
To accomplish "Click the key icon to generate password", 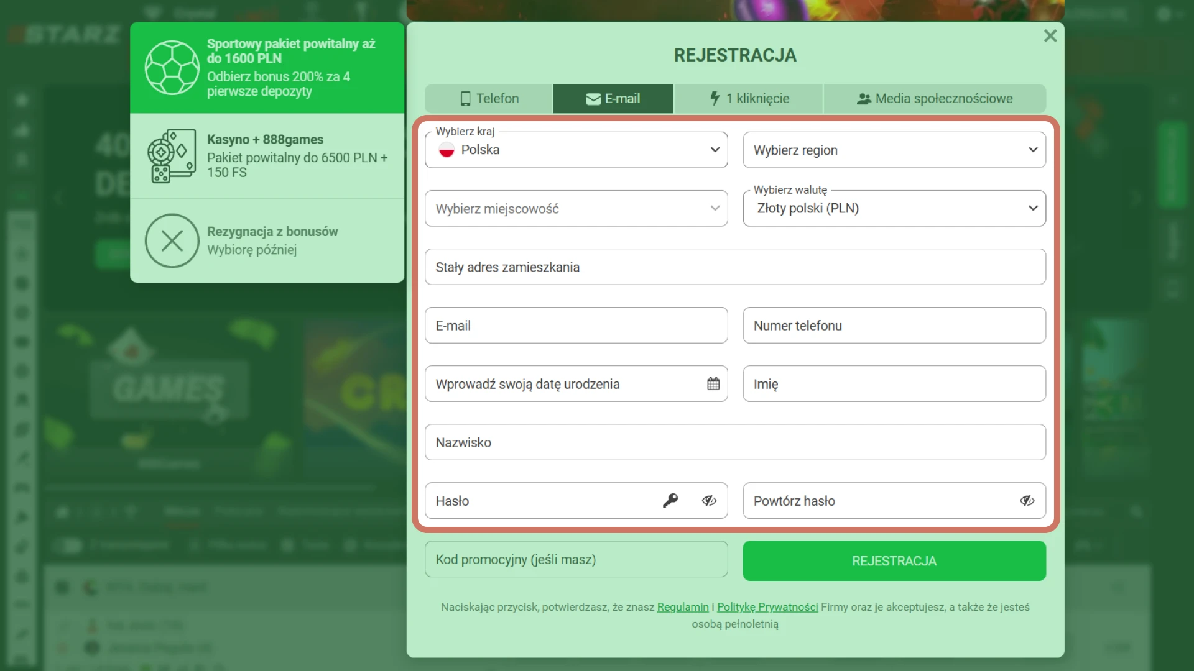I will pos(670,501).
